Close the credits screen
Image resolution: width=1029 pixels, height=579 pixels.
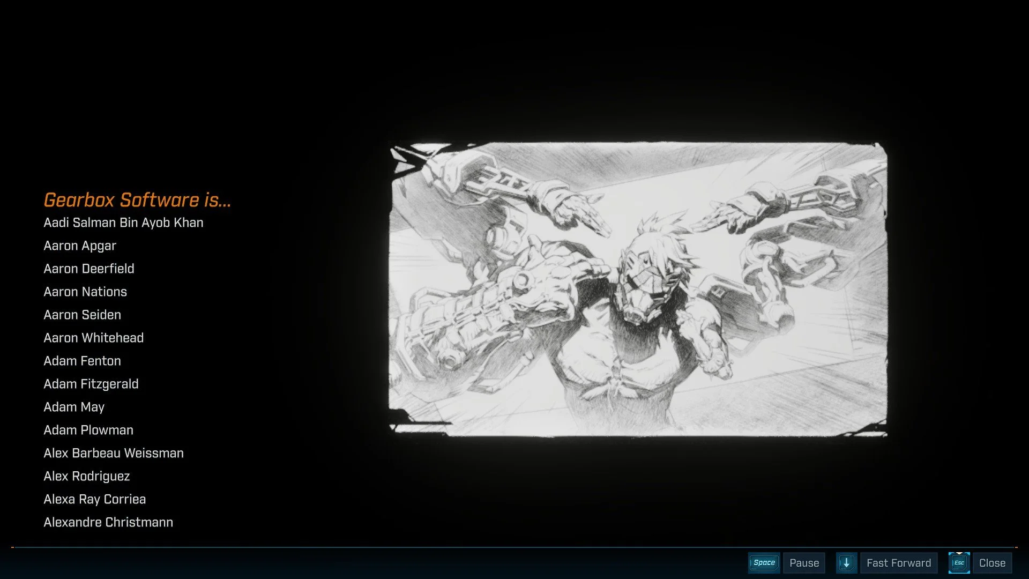[x=992, y=563]
